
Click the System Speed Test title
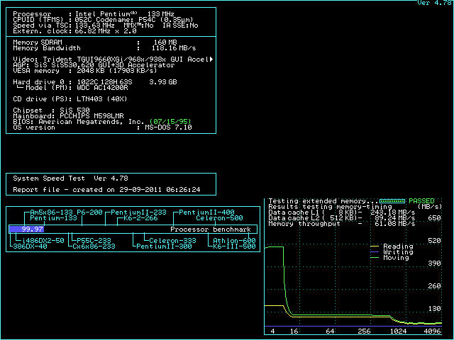pos(49,178)
